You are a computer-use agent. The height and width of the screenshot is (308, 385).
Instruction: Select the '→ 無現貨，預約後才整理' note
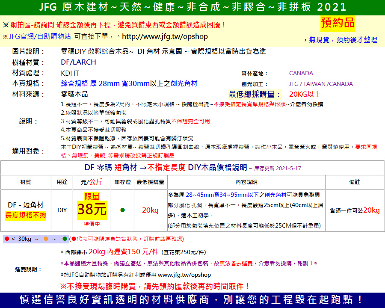339,40
